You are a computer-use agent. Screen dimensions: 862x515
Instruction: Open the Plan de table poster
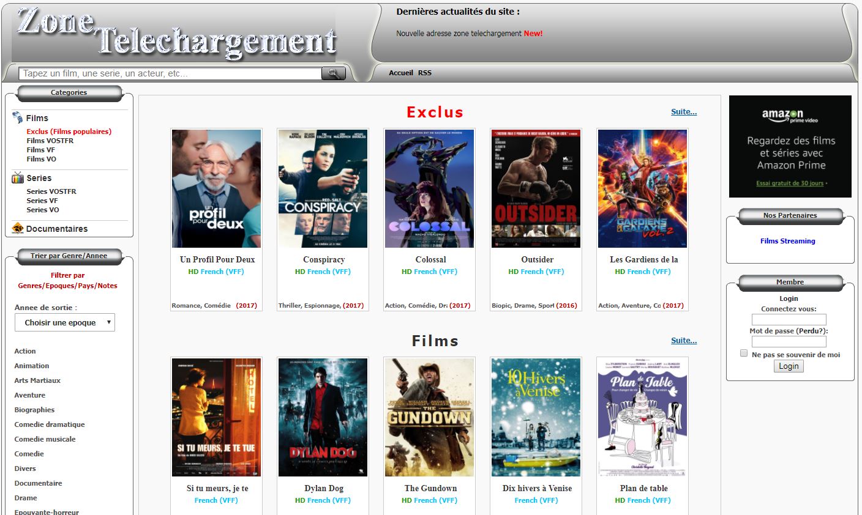click(x=643, y=417)
